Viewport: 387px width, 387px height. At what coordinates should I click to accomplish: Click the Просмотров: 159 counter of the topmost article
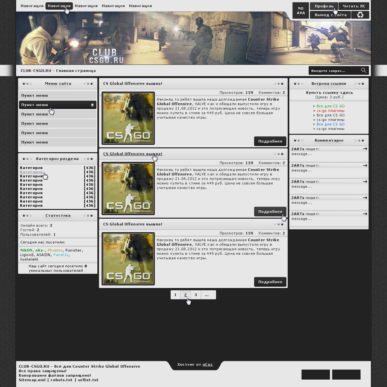tap(236, 93)
